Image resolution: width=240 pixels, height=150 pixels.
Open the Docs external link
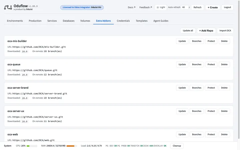click(x=132, y=7)
